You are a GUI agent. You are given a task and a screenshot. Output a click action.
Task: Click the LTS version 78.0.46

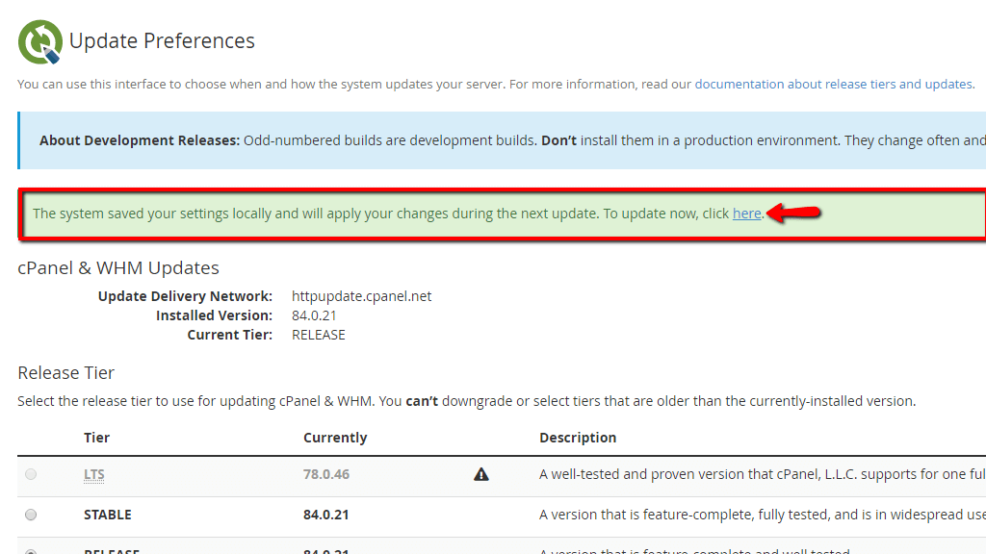click(326, 474)
